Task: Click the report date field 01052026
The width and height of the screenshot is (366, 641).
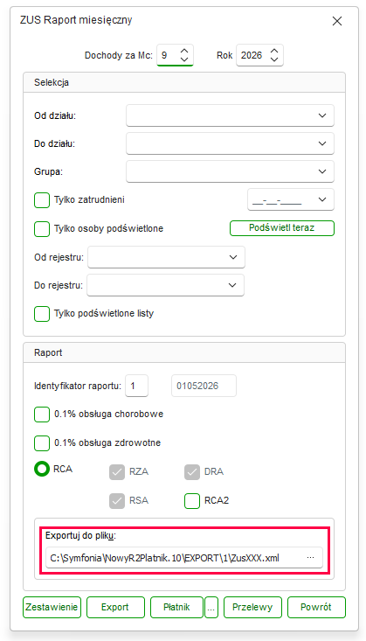Action: (204, 386)
